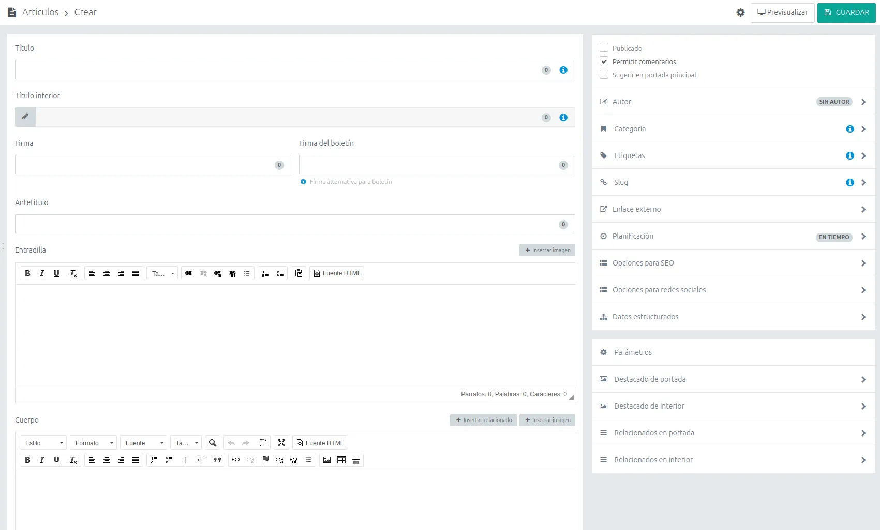Switch Cuerpo editor to Fuente HTML
The height and width of the screenshot is (530, 880).
point(320,443)
